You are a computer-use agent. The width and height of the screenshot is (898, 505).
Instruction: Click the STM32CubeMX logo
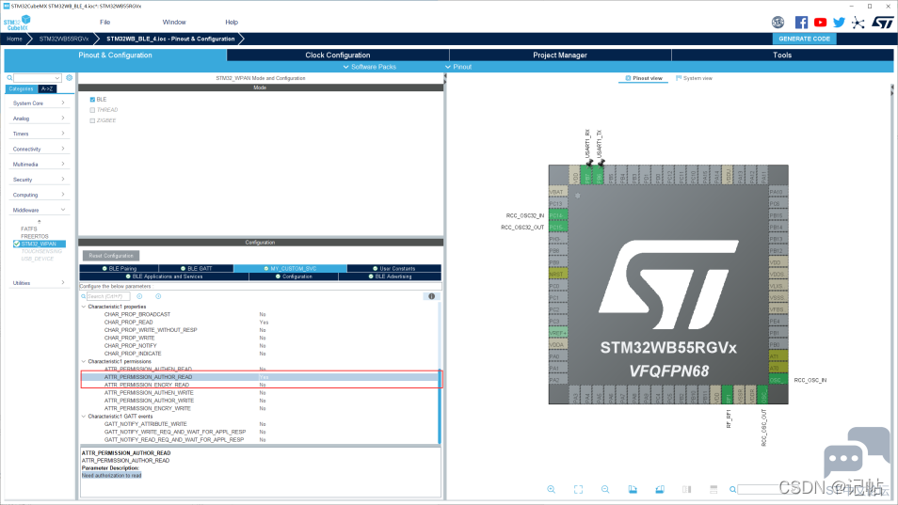[17, 23]
